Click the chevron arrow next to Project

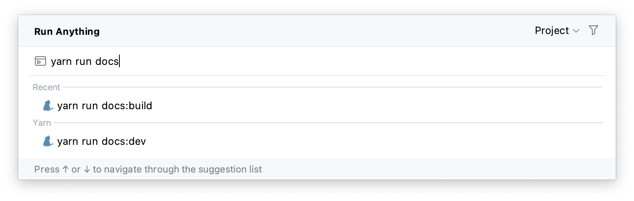coord(576,31)
